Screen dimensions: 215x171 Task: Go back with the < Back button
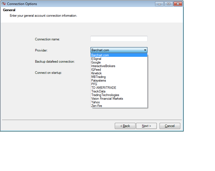[125, 126]
